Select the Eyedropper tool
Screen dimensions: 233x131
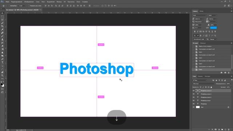[2, 29]
